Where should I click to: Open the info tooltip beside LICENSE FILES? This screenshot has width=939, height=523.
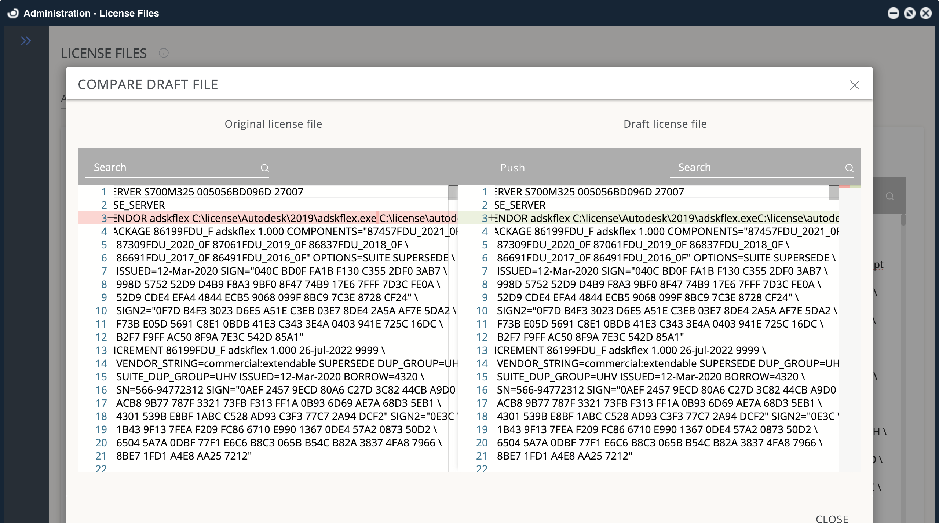coord(164,53)
